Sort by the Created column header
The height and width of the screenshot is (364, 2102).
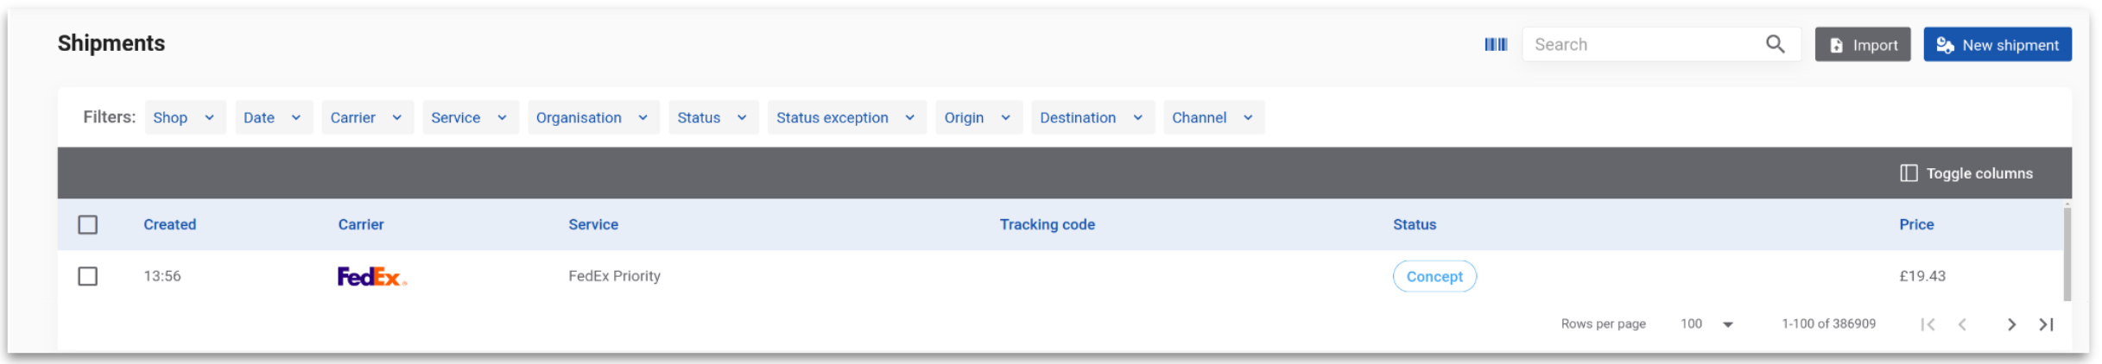(169, 225)
